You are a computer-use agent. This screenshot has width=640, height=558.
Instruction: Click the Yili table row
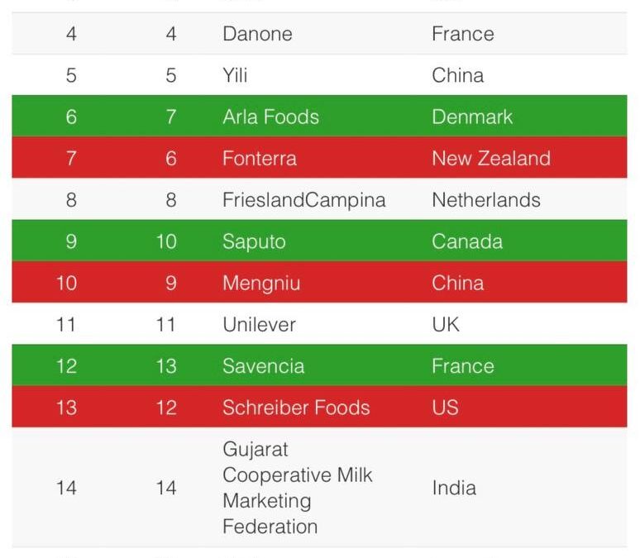320,75
